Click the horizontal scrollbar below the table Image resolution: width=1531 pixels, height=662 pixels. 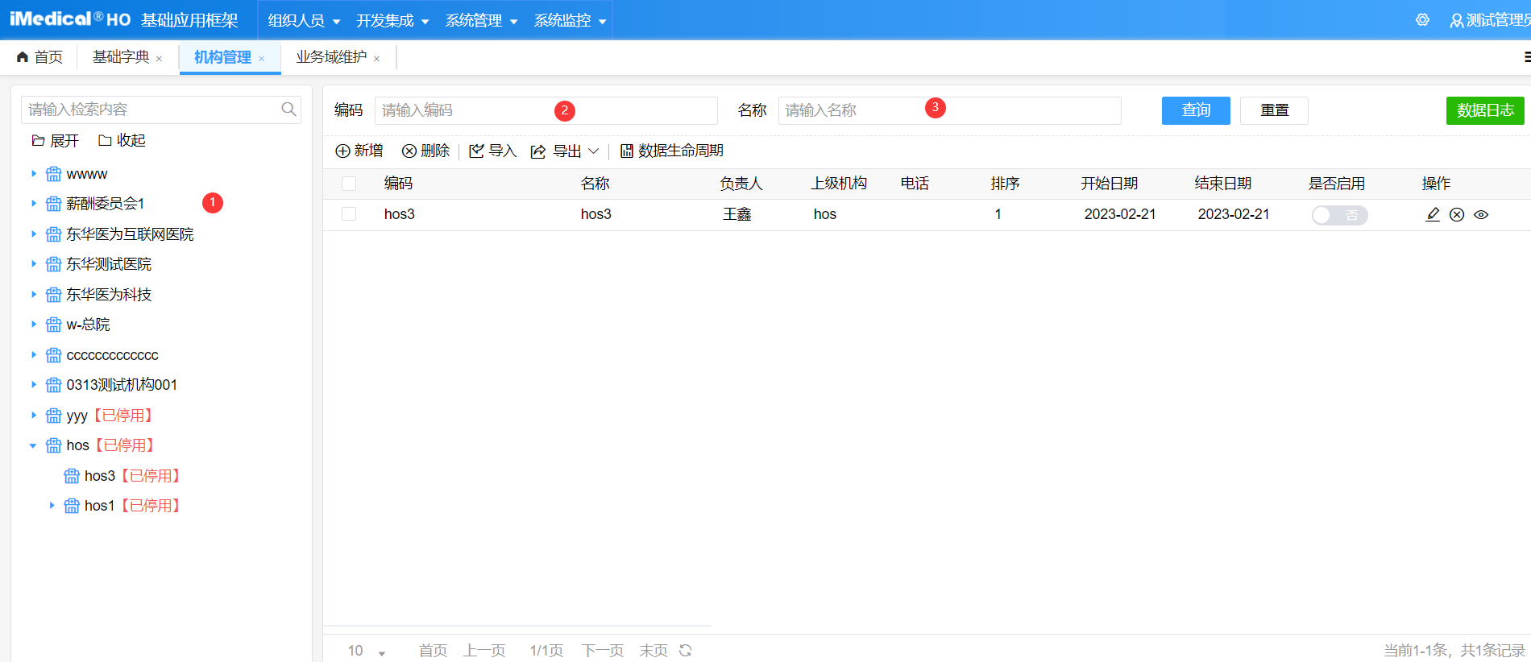tap(517, 626)
